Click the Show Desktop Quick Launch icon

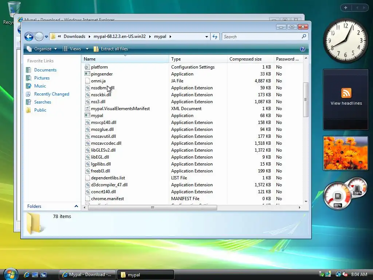(35, 275)
